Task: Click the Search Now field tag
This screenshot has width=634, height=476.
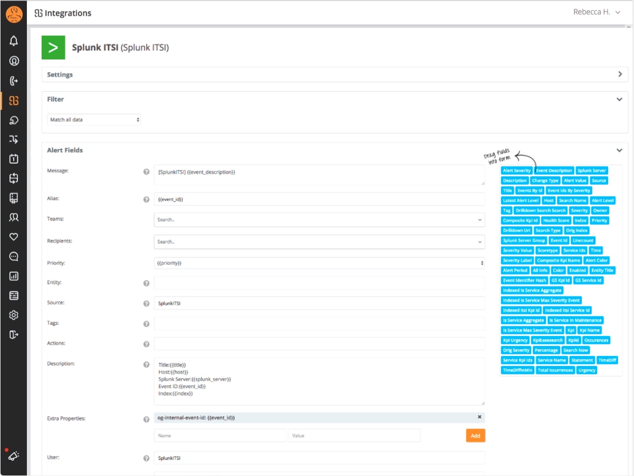Action: point(575,350)
